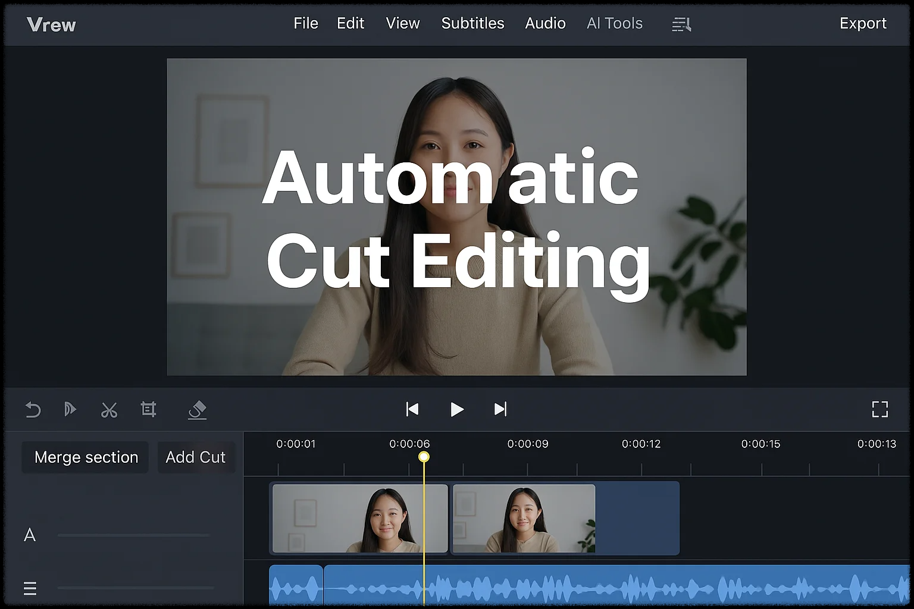Click the 0:00:09 timeline label
The width and height of the screenshot is (914, 609).
click(x=528, y=444)
